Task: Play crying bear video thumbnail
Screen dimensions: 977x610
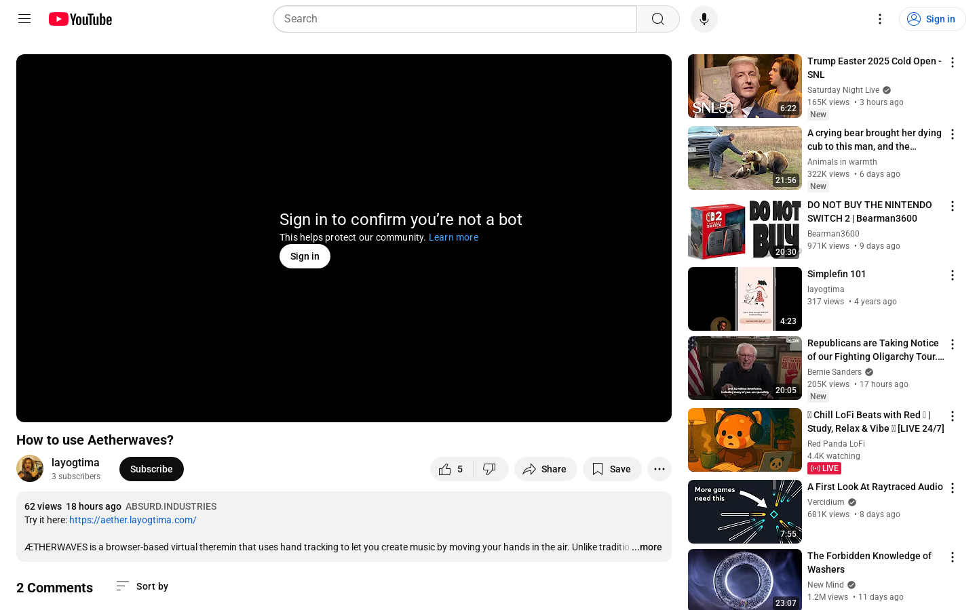Action: [x=745, y=158]
